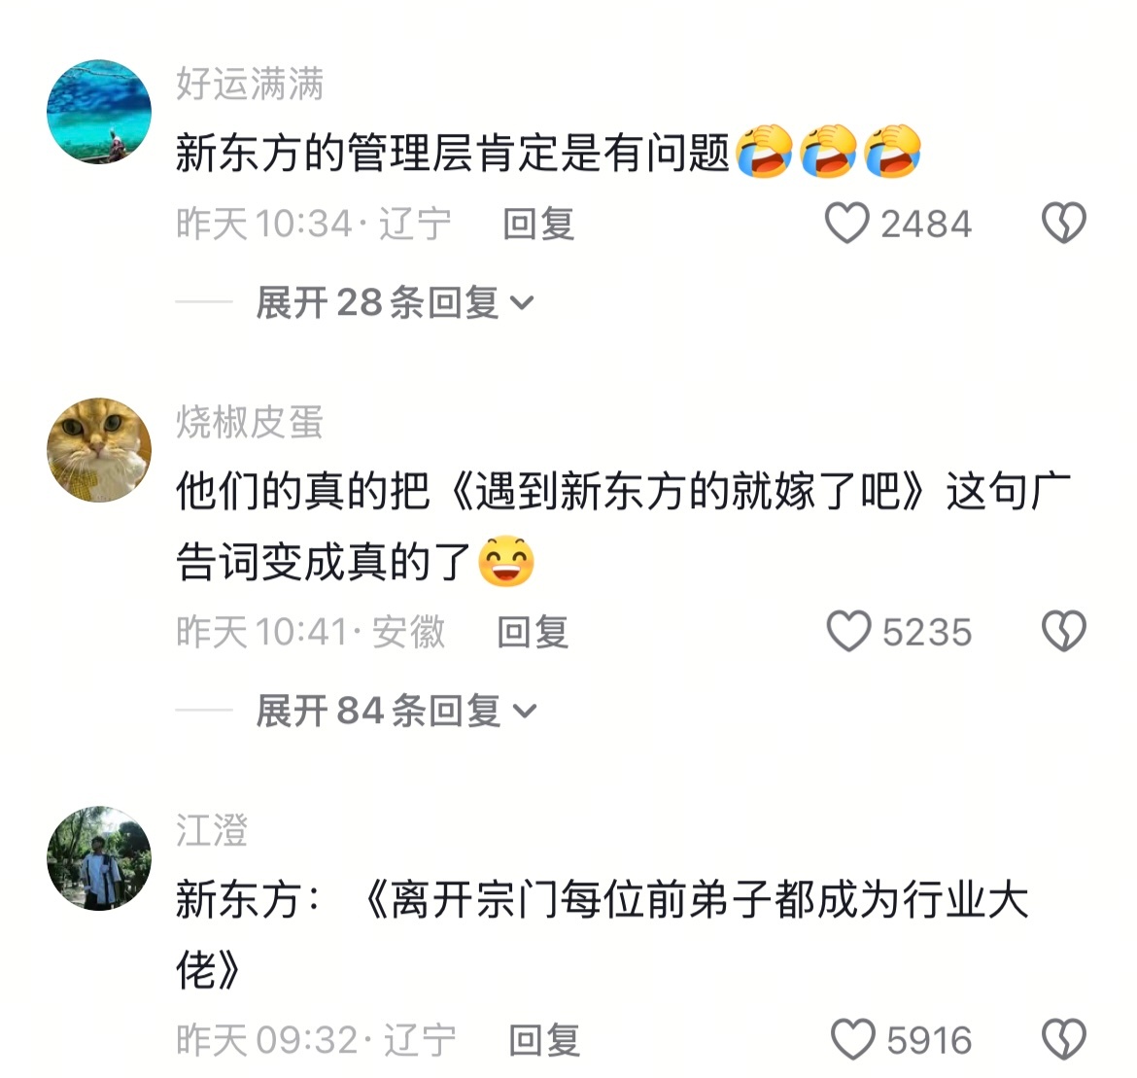The image size is (1137, 1078).
Task: Dislike the comment with 2484 likes
Action: click(x=1064, y=223)
